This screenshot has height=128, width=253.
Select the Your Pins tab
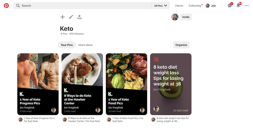[67, 45]
